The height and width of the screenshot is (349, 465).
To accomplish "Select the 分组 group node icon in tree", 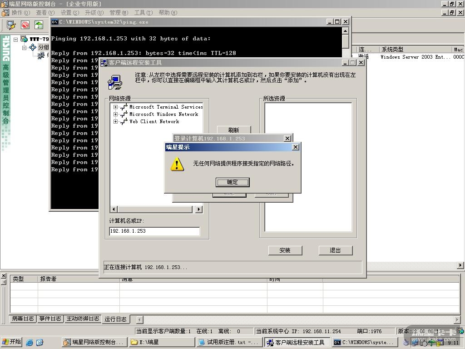I will [33, 47].
